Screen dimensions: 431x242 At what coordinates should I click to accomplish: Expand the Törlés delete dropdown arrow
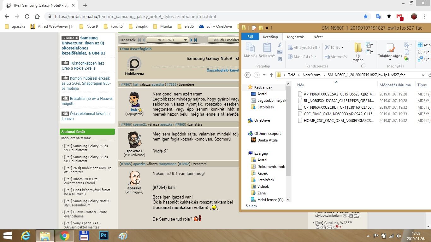click(342, 48)
